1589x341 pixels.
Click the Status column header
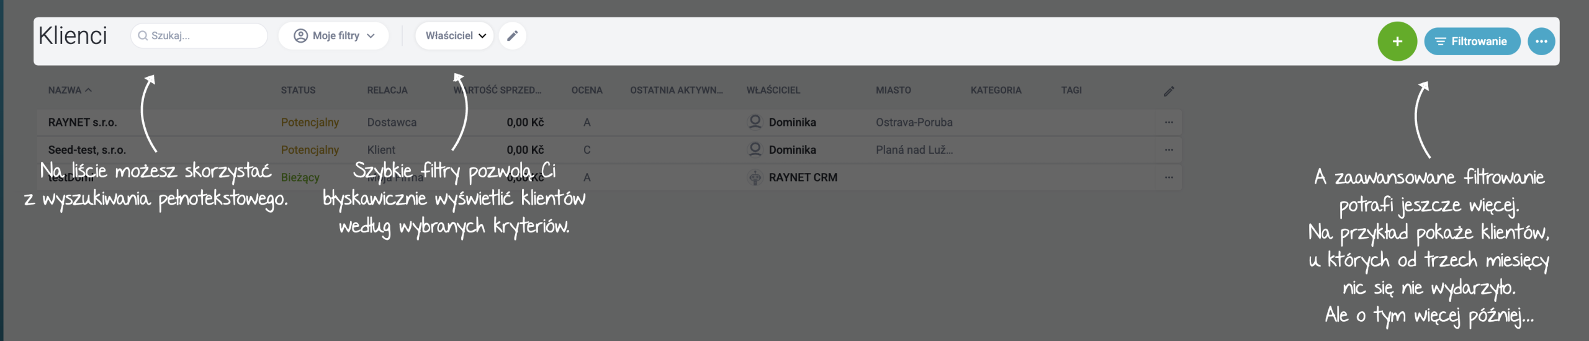point(298,91)
